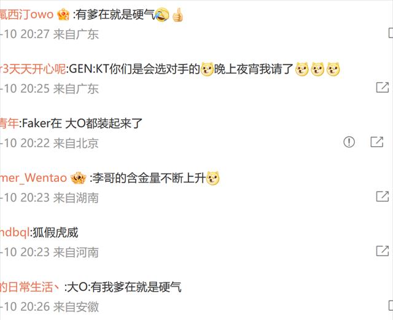Click share icon on Henan comment row
The image size is (393, 320).
[383, 251]
